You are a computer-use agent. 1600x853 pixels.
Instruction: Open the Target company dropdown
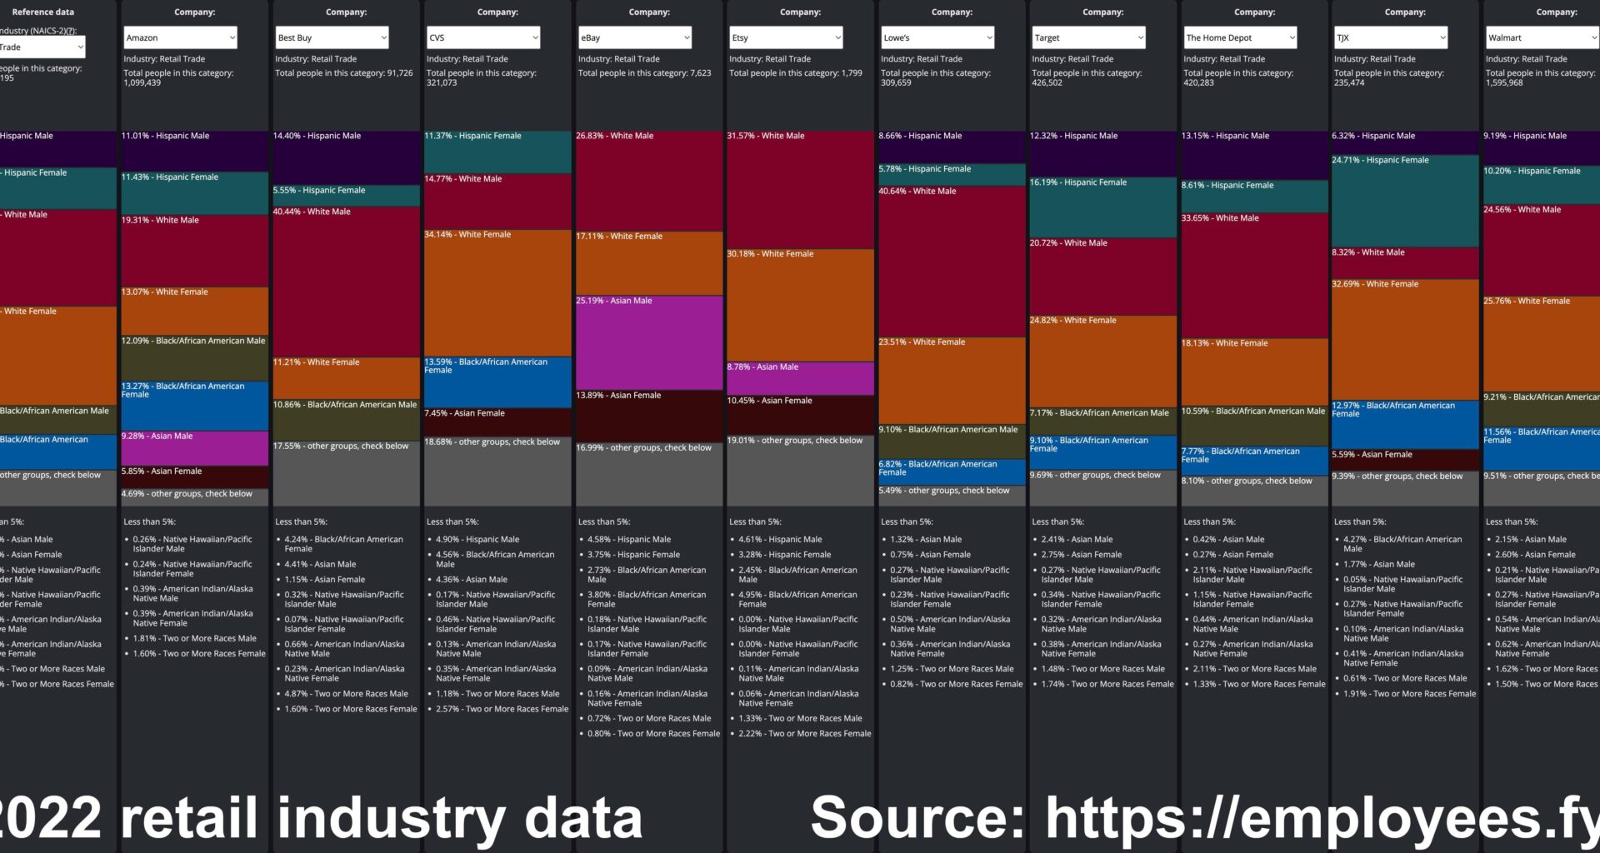click(1088, 37)
